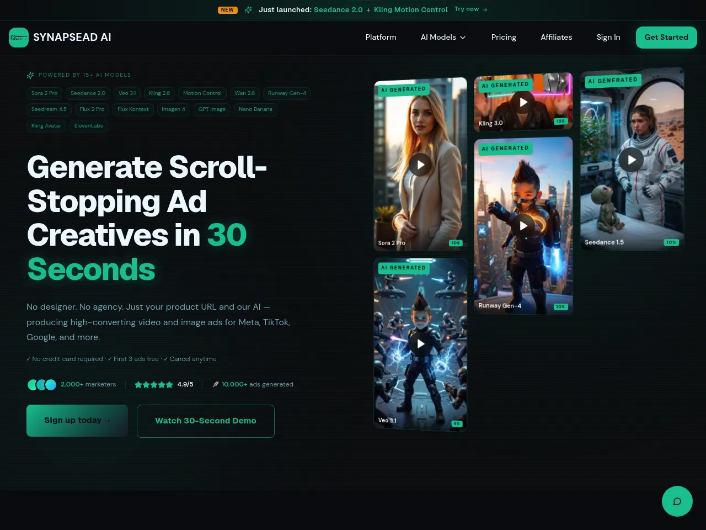Click the '4.9/5' rating text
The height and width of the screenshot is (530, 706).
tap(185, 385)
